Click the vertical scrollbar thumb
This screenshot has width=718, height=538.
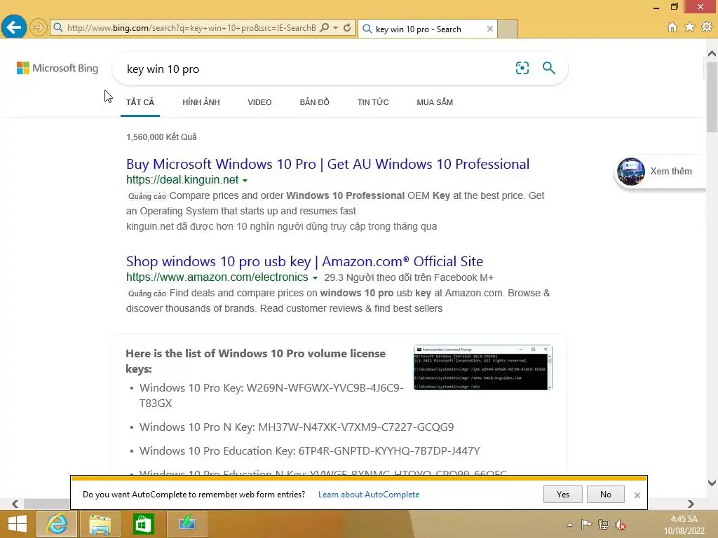coord(712,97)
